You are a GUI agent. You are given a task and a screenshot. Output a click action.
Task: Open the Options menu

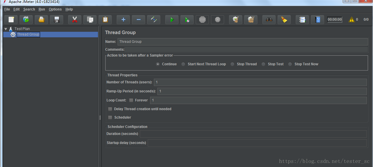click(55, 9)
